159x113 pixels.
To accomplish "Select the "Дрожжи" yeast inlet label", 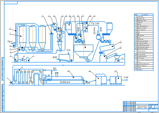I will (x=95, y=30).
